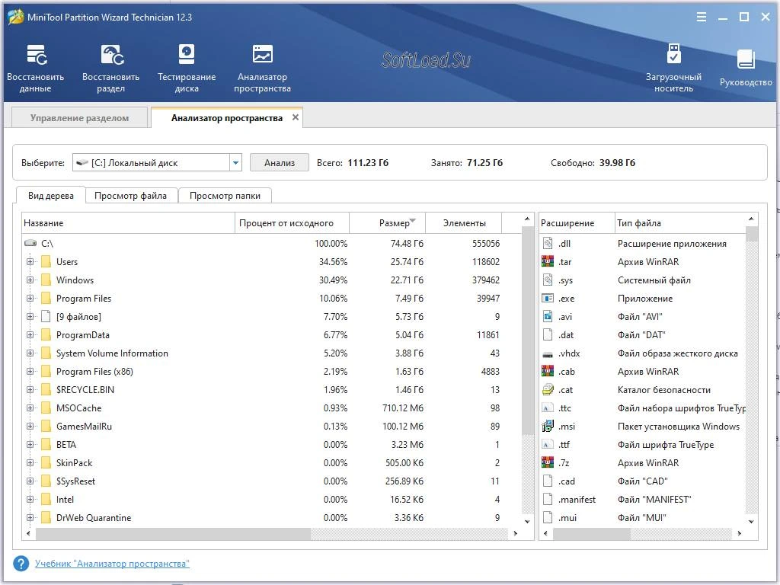Viewport: 780px width, 585px height.
Task: Click the .vhdx disk image icon
Action: tap(548, 353)
